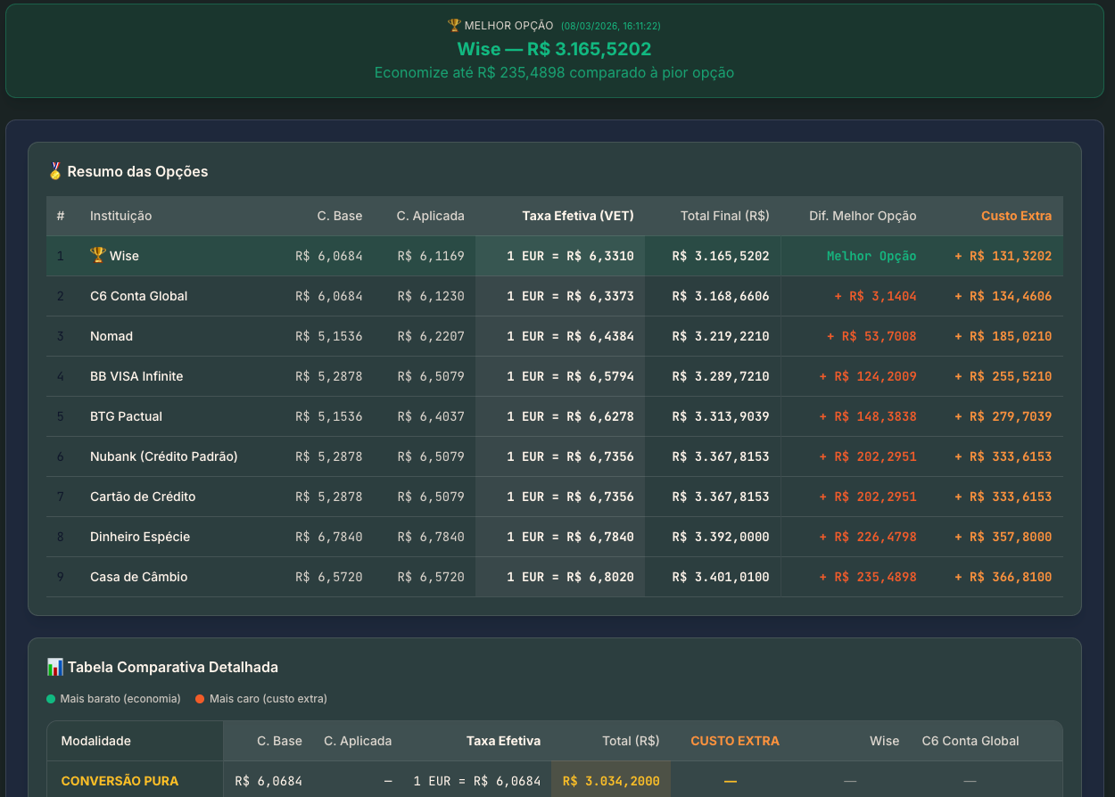Click the Dif. Melhor Opção column header
Screen dimensions: 1115x797
click(863, 216)
